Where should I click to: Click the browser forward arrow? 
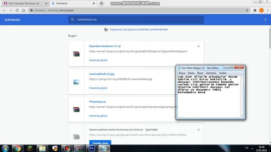11,10
